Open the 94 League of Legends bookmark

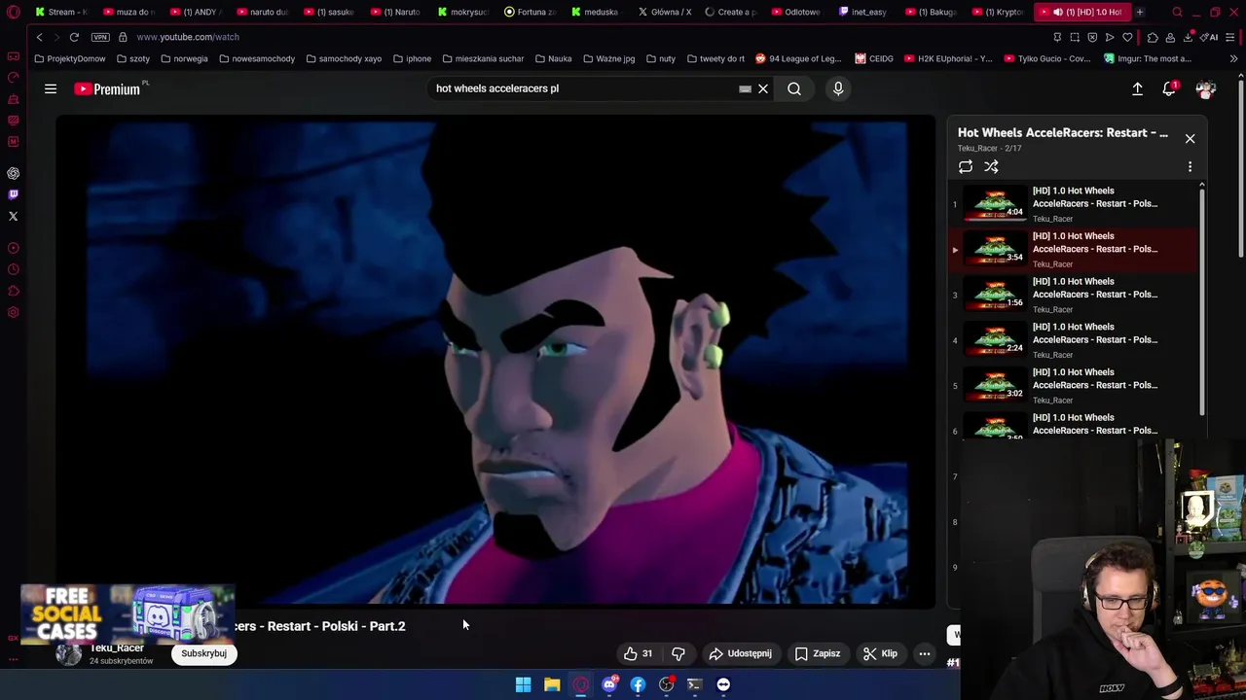coord(798,58)
